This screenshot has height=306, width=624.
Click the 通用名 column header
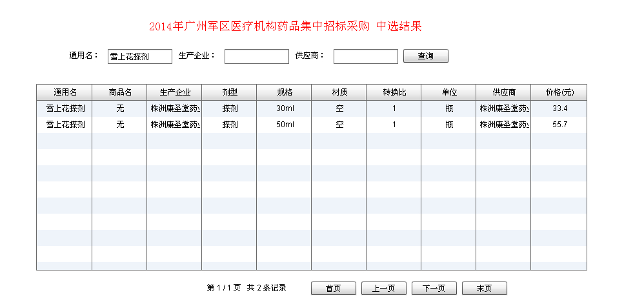(x=65, y=92)
